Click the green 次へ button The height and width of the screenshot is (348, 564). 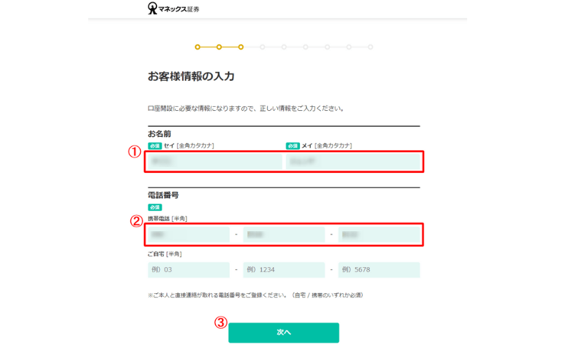[x=284, y=333]
